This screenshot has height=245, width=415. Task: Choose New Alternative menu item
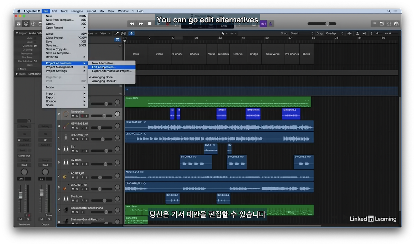pos(112,63)
